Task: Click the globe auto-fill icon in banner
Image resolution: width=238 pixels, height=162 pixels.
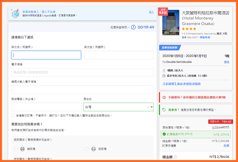Action: click(x=15, y=13)
